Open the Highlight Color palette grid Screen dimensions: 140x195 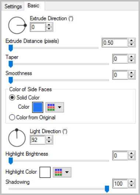pyautogui.click(x=58, y=172)
